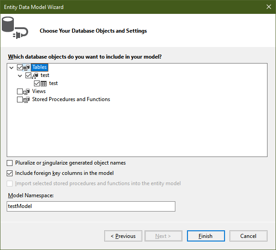The image size is (276, 250).
Task: Close the wizard window with X
Action: pyautogui.click(x=269, y=7)
